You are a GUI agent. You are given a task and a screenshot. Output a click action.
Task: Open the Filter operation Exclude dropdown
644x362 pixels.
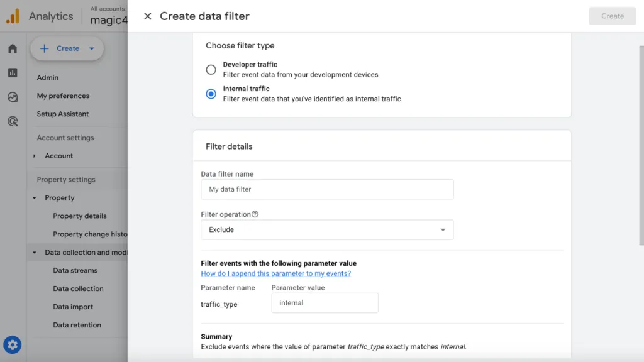pos(327,230)
